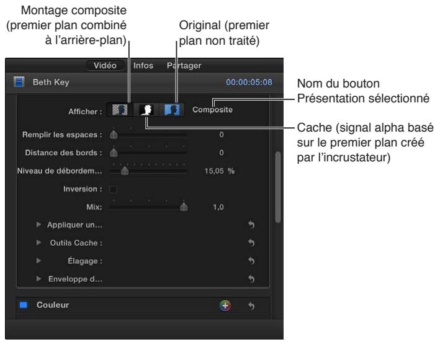
Task: Reset the Couleur effect
Action: [x=251, y=305]
